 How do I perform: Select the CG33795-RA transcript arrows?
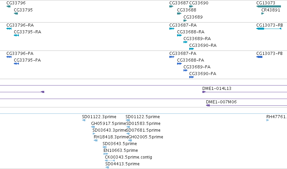16,35
